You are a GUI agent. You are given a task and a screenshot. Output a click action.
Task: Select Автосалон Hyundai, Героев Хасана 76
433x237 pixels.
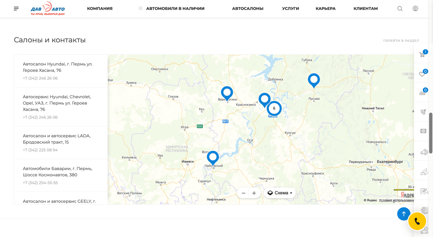point(61,71)
